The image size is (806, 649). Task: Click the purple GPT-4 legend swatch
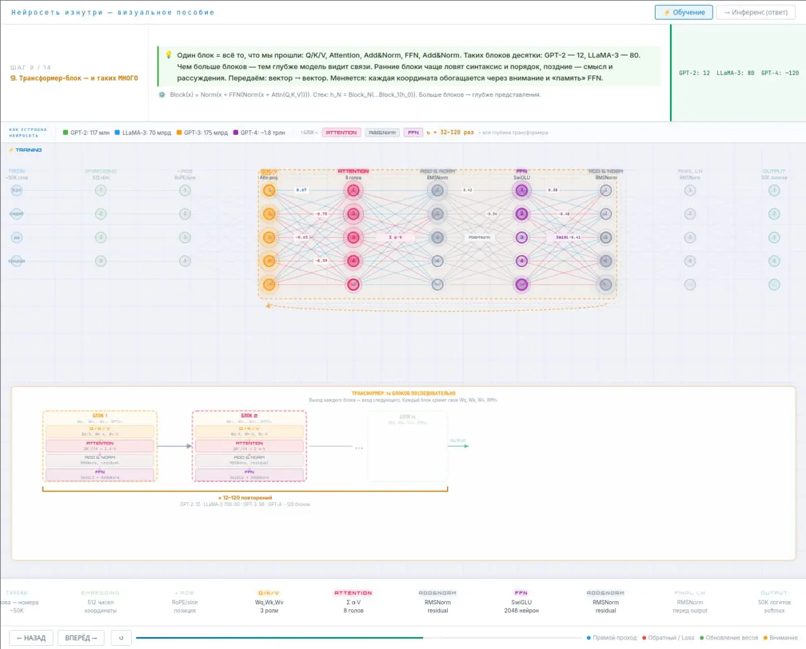tap(236, 133)
